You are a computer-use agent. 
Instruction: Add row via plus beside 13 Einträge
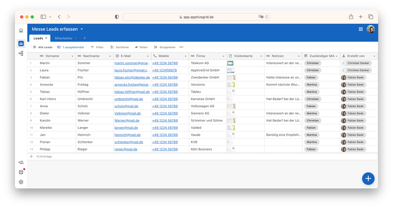tap(31, 156)
